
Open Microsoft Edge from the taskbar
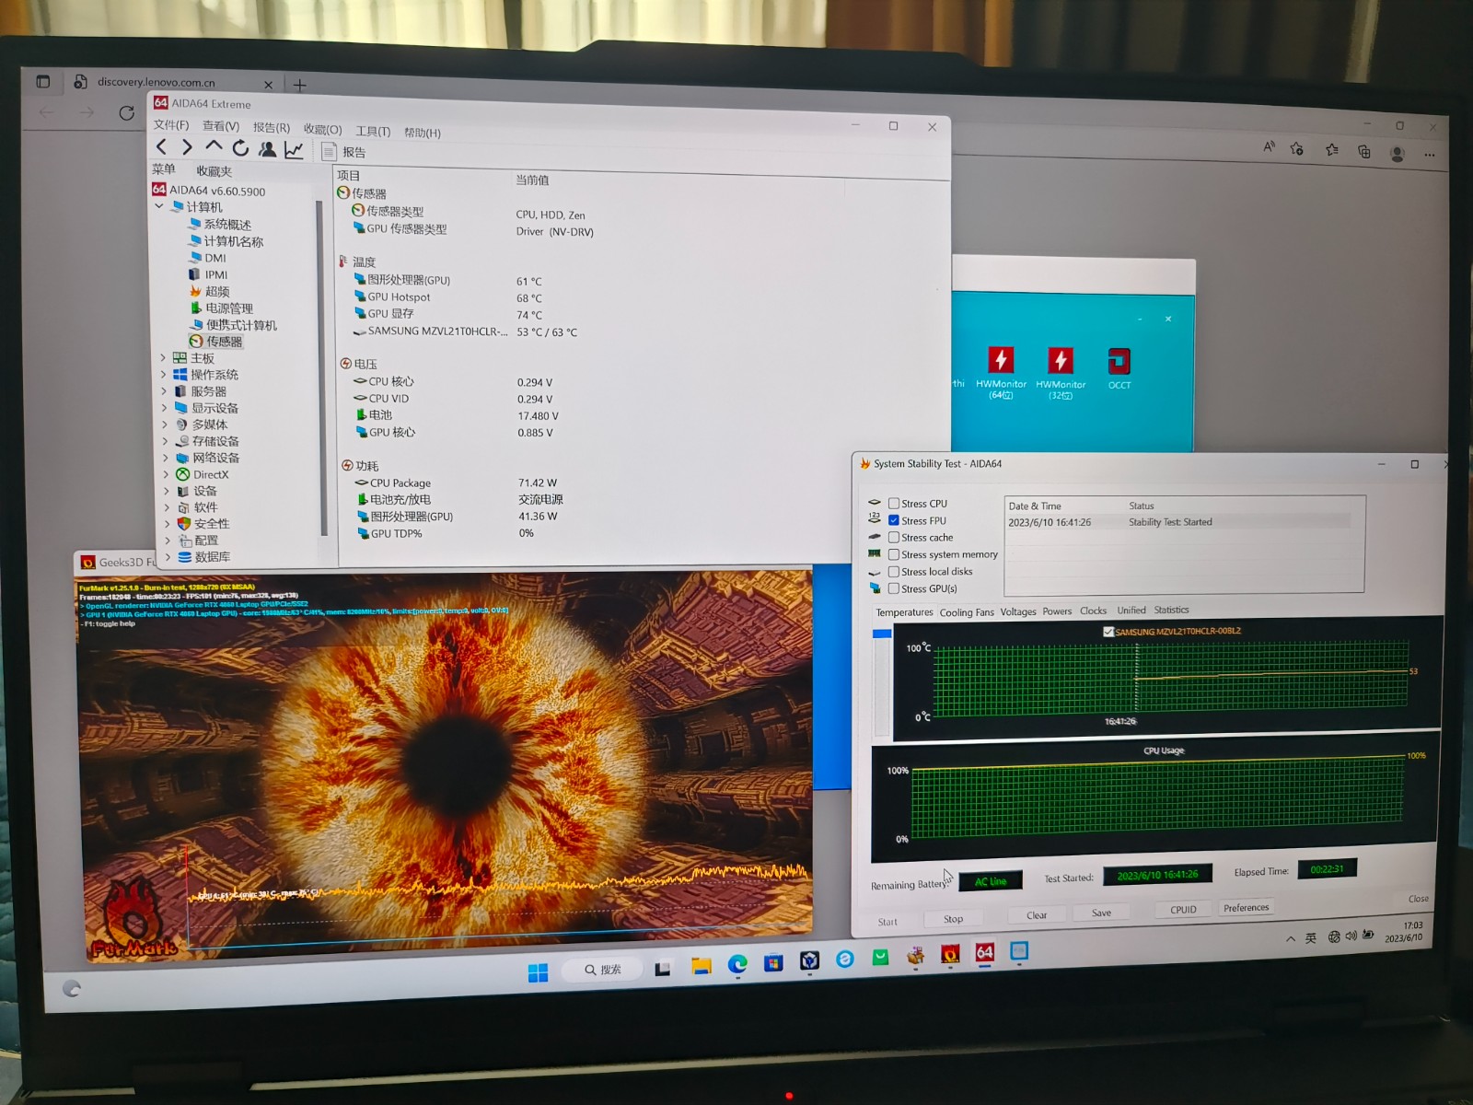pos(737,964)
